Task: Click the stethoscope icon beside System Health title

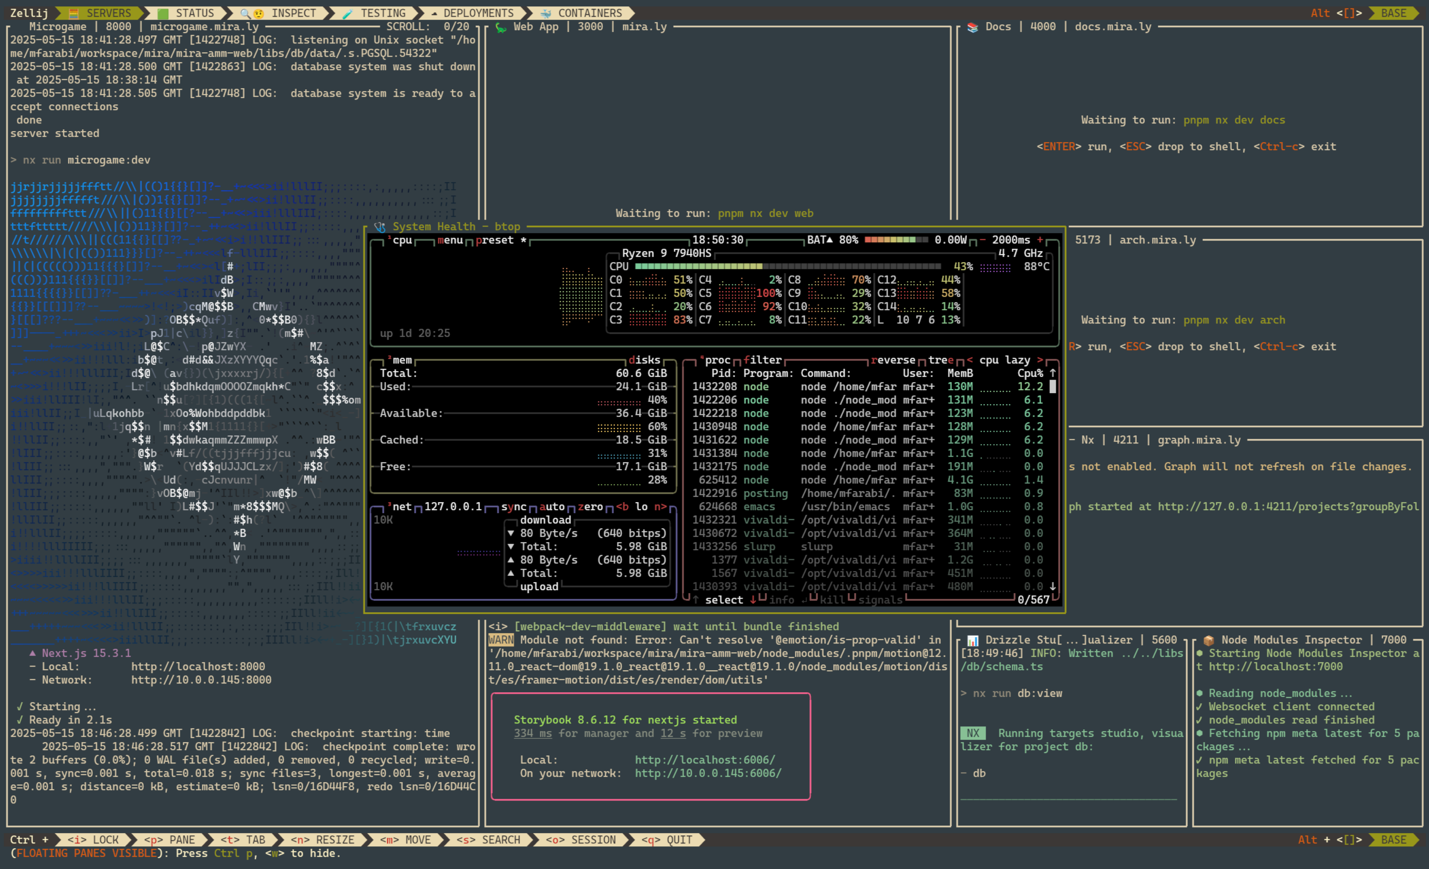Action: pyautogui.click(x=380, y=227)
